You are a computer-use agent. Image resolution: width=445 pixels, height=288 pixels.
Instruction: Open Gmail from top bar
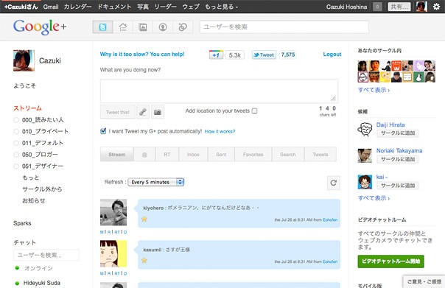[x=51, y=7]
